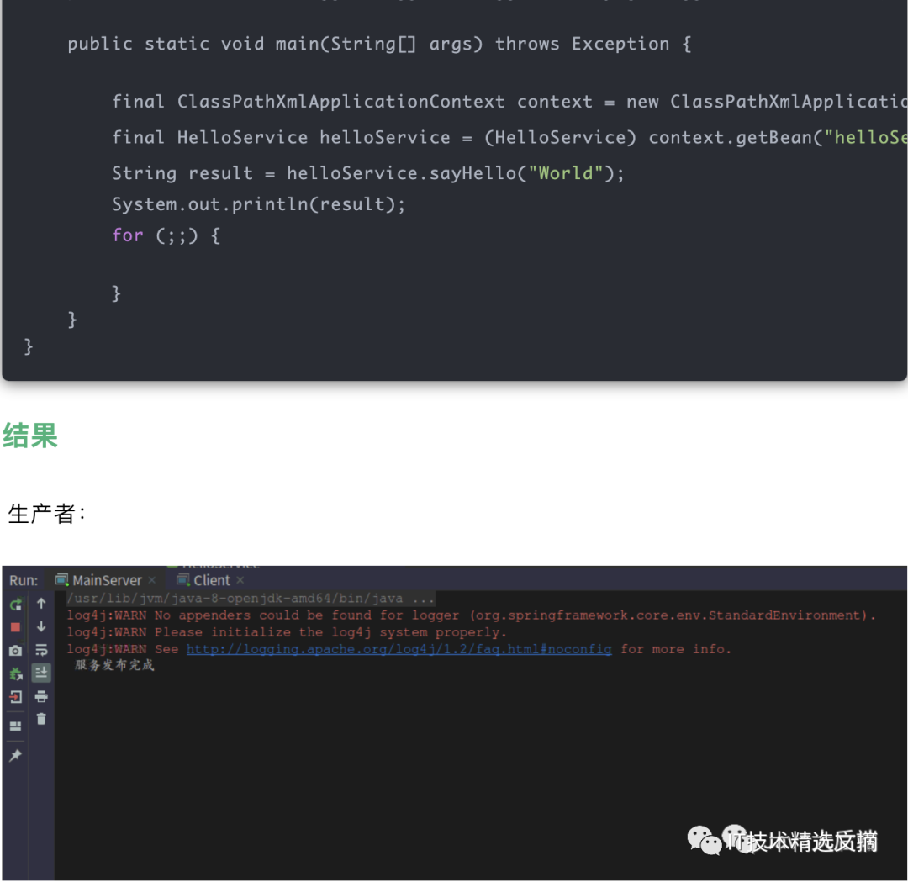Screen dimensions: 908x882
Task: Click the WeChat logo watermark
Action: [704, 839]
